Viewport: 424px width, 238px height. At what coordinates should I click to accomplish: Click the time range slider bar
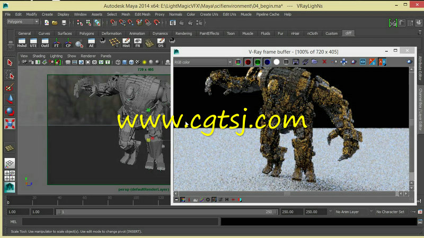pos(167,212)
